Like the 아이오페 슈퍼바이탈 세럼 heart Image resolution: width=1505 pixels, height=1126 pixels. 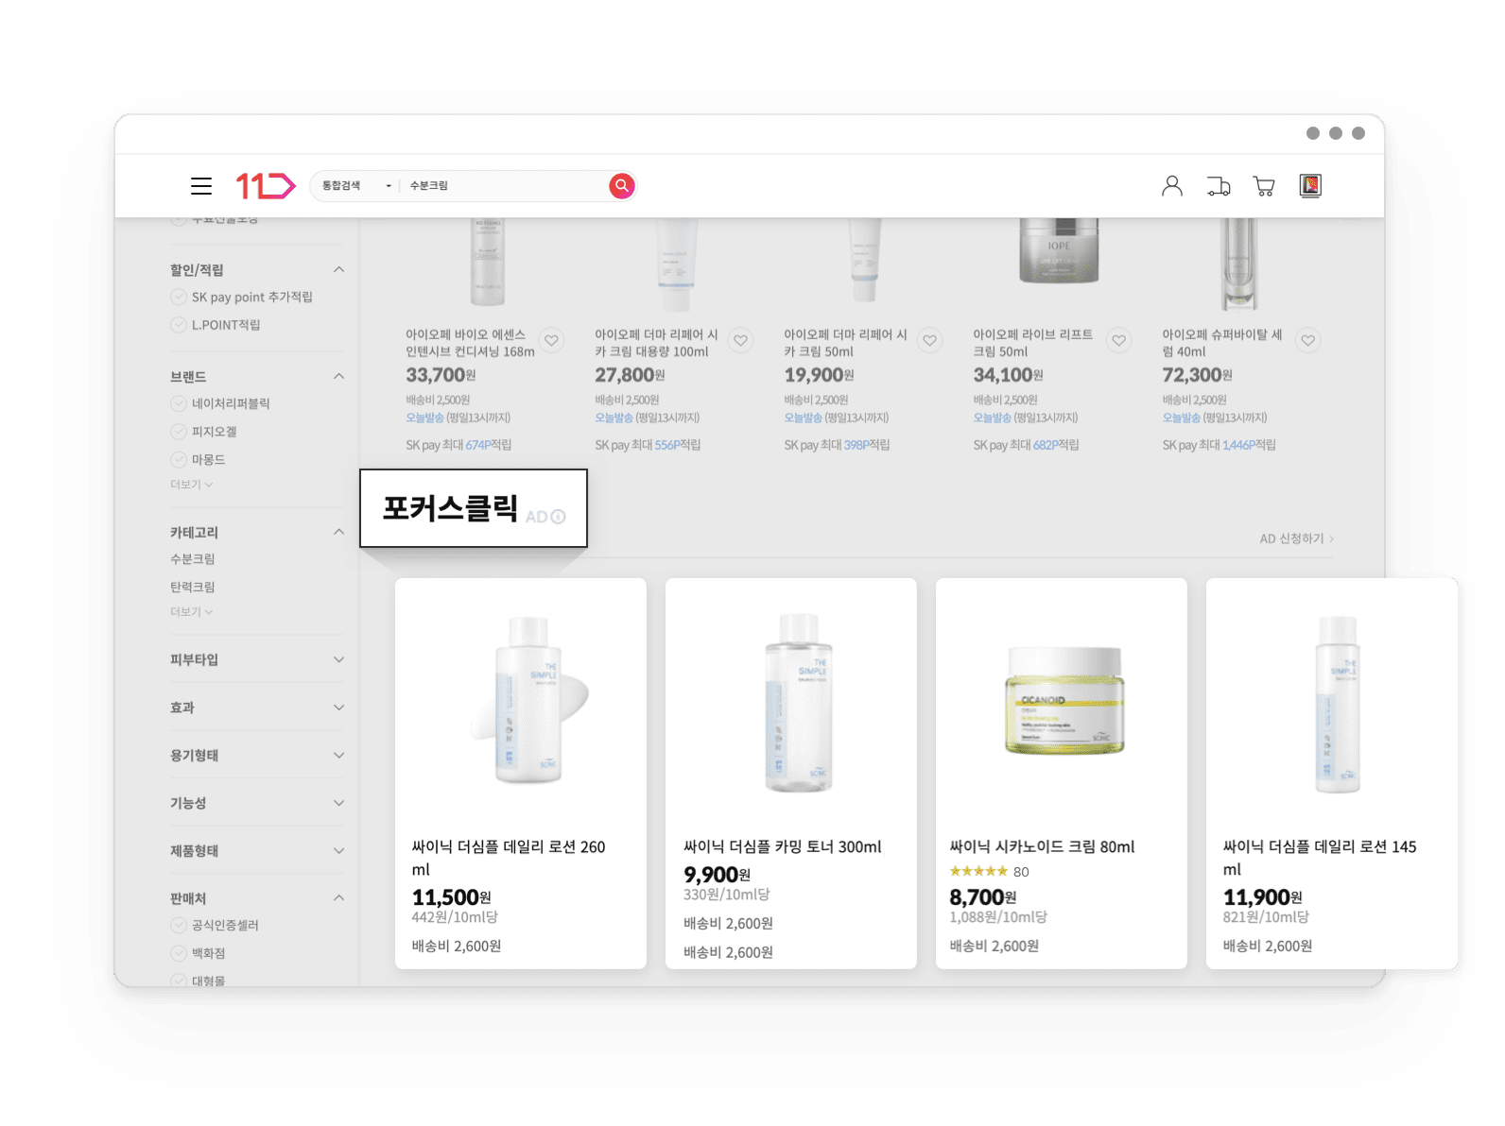coord(1308,340)
